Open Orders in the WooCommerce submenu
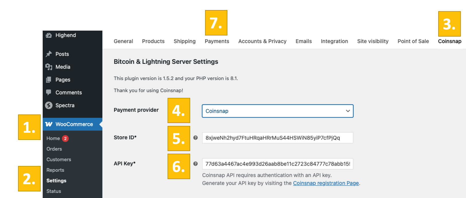 point(54,149)
